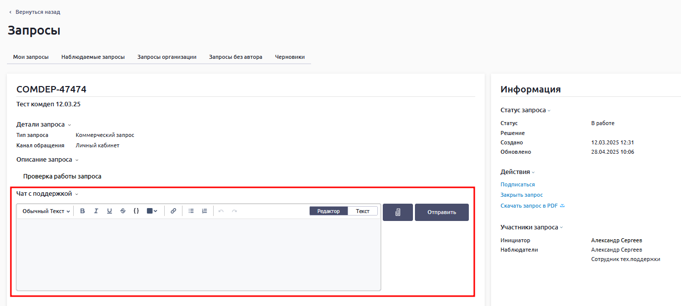Viewport: 681px width, 306px height.
Task: Click the COMDEP-47474 request title
Action: pyautogui.click(x=51, y=89)
